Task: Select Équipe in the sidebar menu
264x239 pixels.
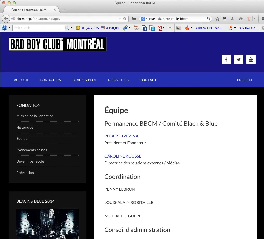Action: click(22, 139)
